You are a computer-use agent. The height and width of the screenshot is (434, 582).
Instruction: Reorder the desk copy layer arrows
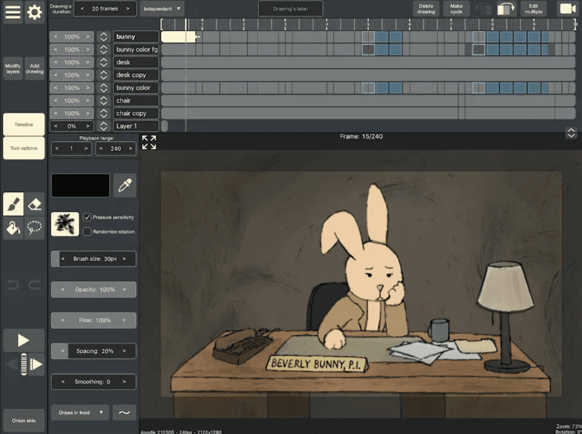coord(104,75)
